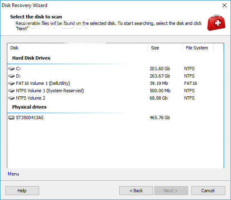
Task: Click the 465.76 Gb size value
Action: pos(160,118)
